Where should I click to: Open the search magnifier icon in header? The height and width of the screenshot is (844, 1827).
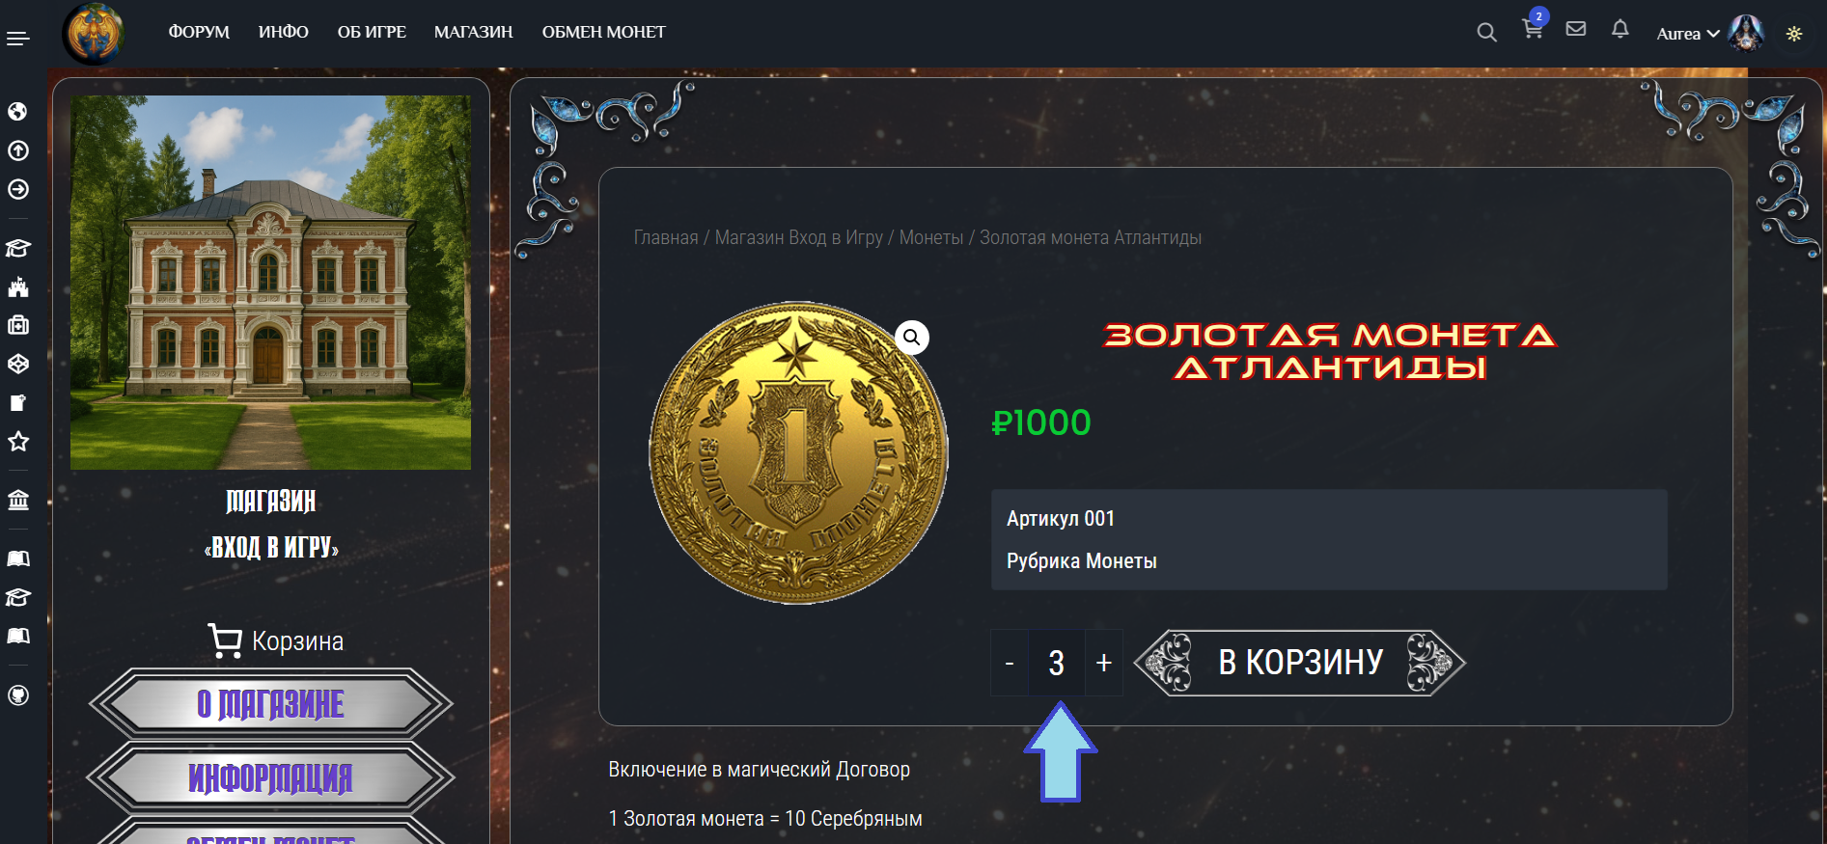(1486, 33)
